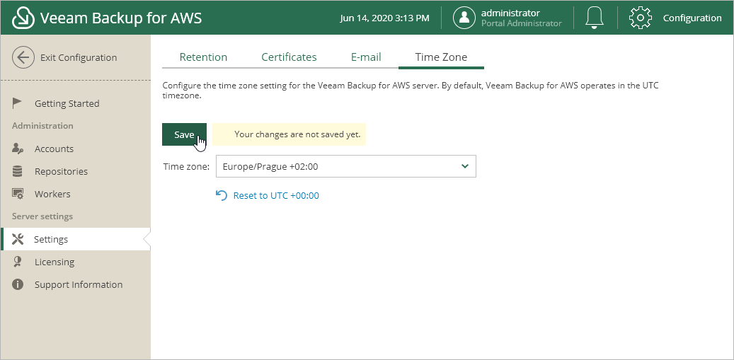Switch to the Retention tab

(x=203, y=57)
